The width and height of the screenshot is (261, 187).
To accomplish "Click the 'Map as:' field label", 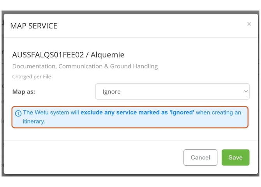I will click(x=24, y=92).
